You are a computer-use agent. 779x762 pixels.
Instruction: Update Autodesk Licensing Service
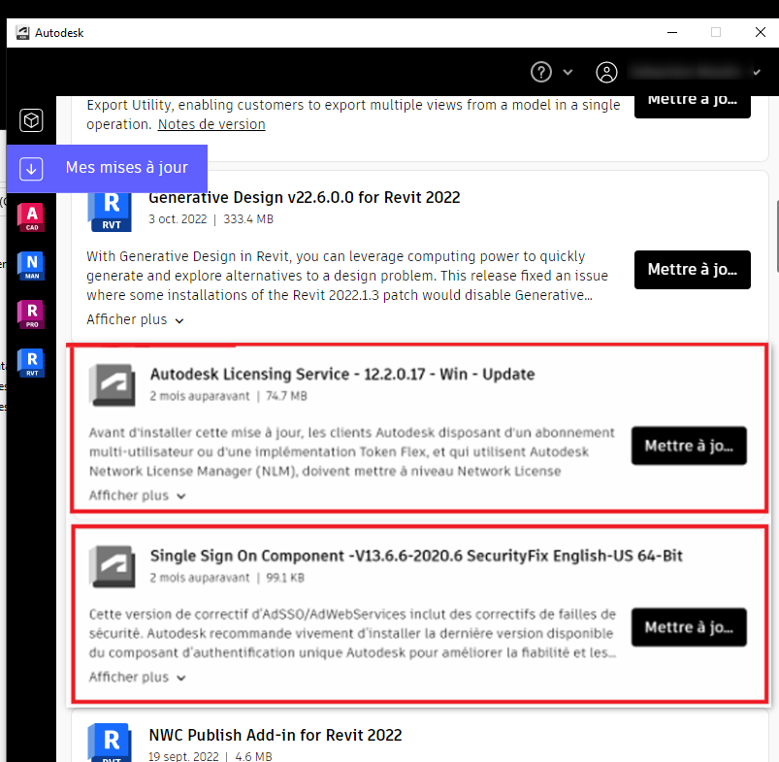[x=689, y=446]
